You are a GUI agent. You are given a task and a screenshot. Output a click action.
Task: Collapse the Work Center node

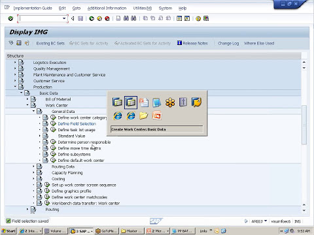(27, 105)
